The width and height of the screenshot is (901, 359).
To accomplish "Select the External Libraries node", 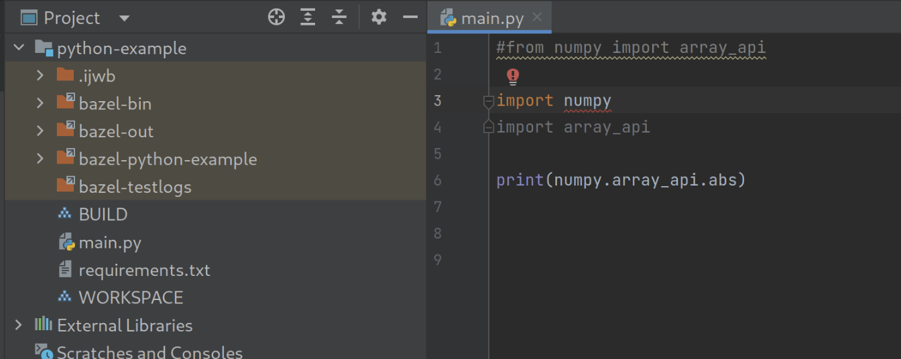I will [x=125, y=326].
